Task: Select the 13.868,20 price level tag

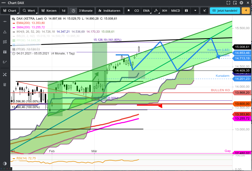Action: tap(242, 93)
